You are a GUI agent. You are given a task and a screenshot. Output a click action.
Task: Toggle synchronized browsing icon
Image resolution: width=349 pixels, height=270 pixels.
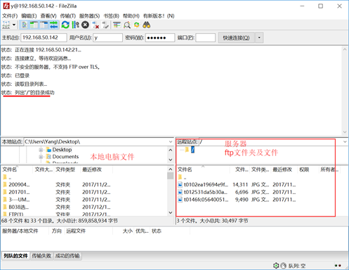[x=137, y=25]
